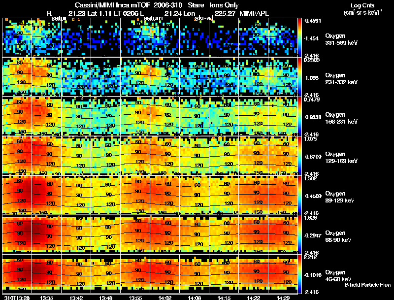Screen dimensions: 394x300
Task: Click the colorbar maximum value '-0.4931'
Action: click(312, 21)
